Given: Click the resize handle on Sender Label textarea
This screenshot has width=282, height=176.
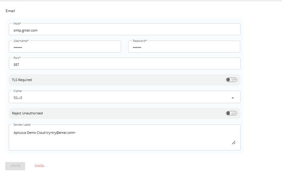Looking at the screenshot, I should tap(234, 143).
